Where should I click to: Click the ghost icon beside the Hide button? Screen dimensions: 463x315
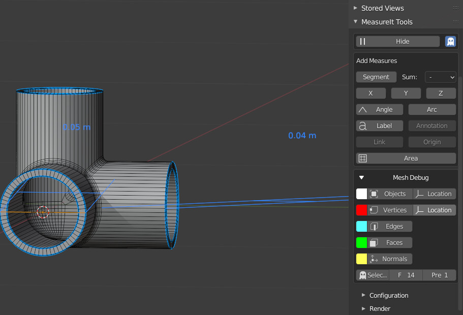450,41
